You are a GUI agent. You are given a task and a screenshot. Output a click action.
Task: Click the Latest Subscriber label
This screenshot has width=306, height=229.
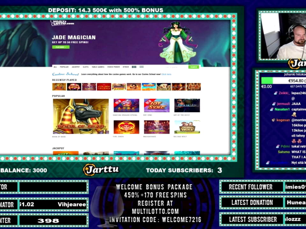pos(253,219)
